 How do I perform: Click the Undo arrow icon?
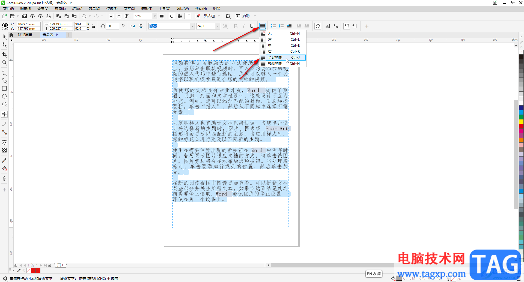click(84, 16)
